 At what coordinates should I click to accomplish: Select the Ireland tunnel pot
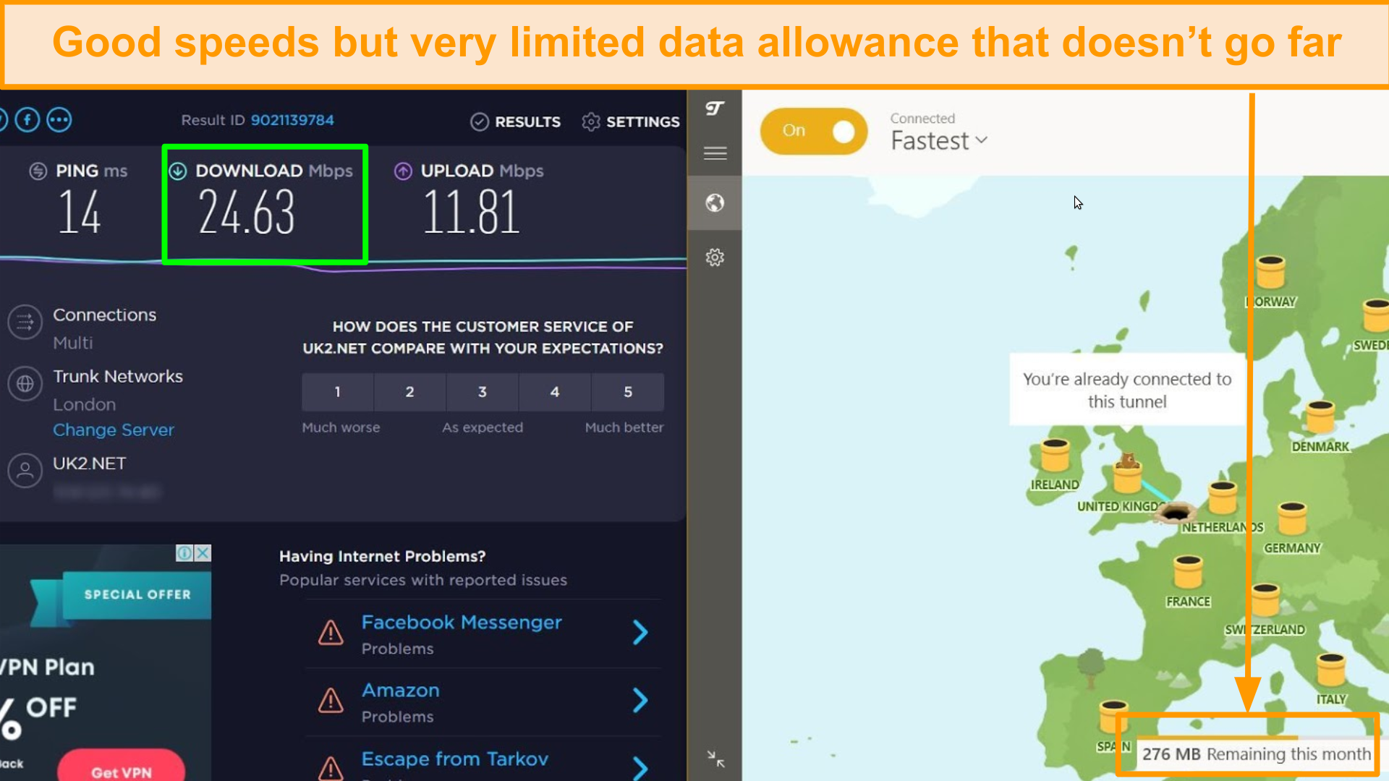[x=1055, y=456]
